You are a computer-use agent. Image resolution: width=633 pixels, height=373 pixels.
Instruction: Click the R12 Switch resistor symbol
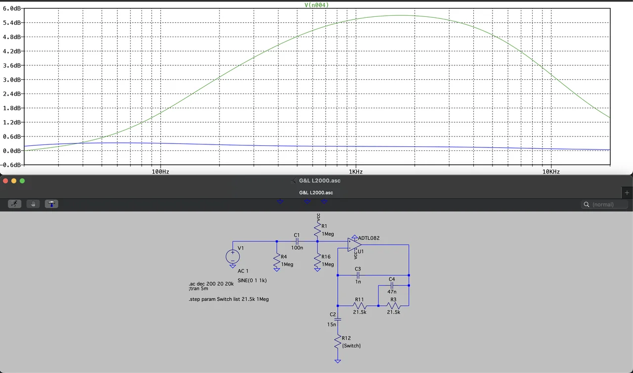337,341
